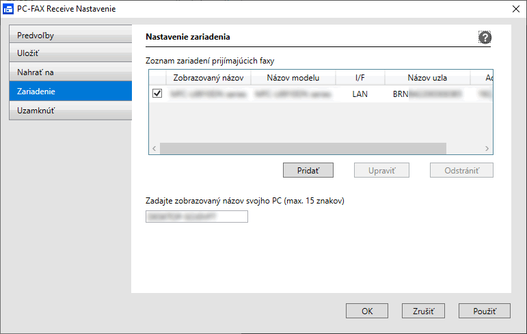Select the Nahrať na tab
The width and height of the screenshot is (527, 334).
tap(70, 72)
